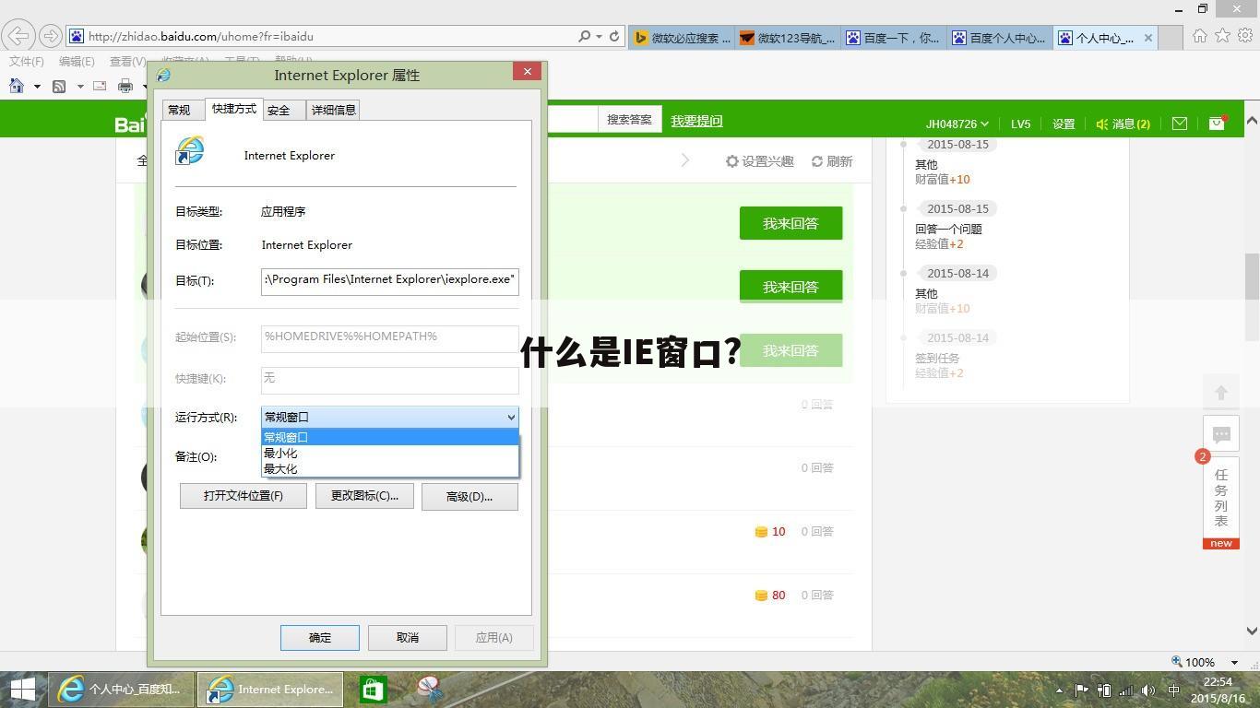1260x708 pixels.
Task: Click the right chevron beside 设置兴趣
Action: coord(685,160)
